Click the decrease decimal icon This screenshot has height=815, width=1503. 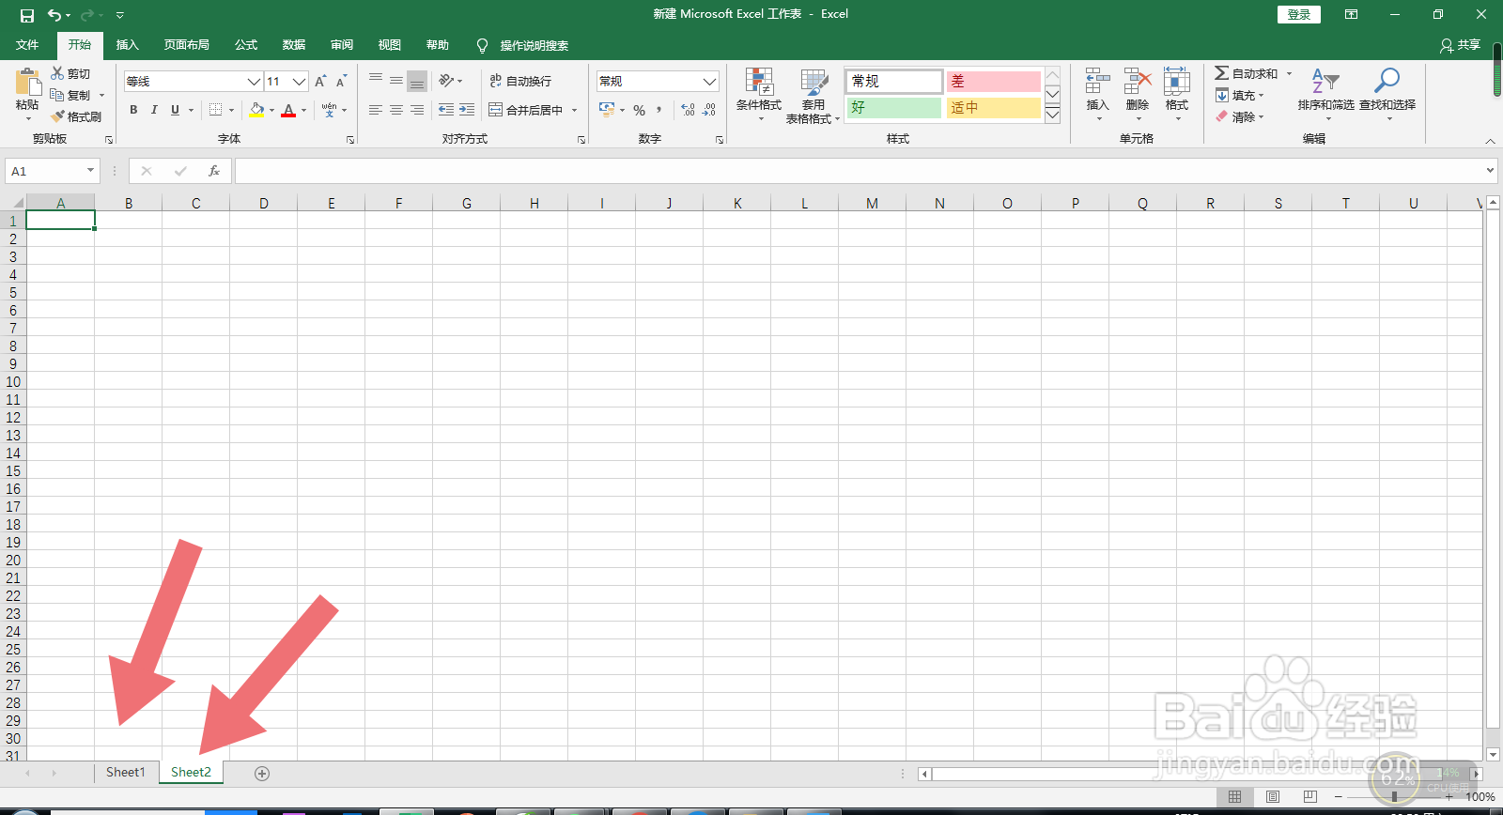pyautogui.click(x=709, y=110)
